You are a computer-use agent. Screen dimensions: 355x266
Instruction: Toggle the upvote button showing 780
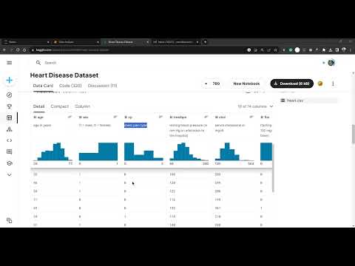[212, 83]
